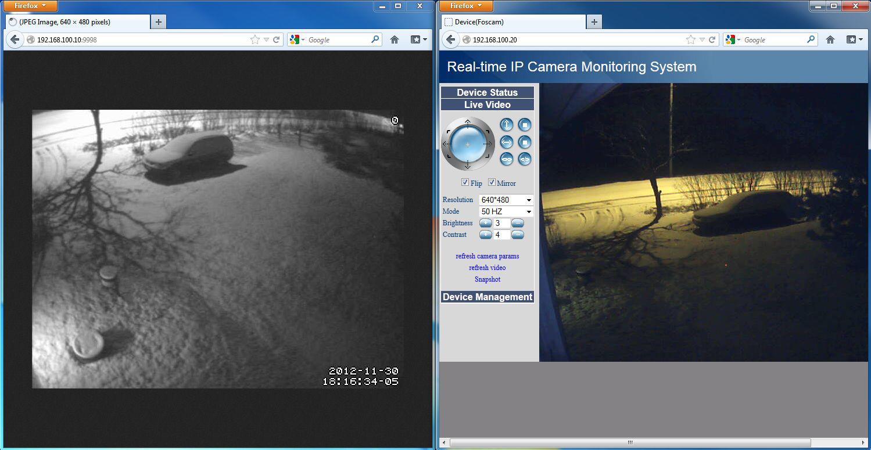
Task: Increase Brightness with the plus button
Action: click(485, 223)
